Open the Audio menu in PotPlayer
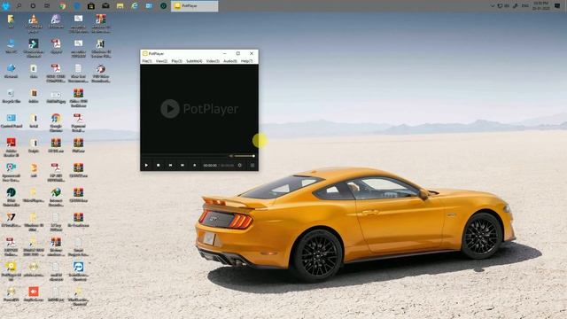Screen dimensions: 567x319 [x=230, y=61]
